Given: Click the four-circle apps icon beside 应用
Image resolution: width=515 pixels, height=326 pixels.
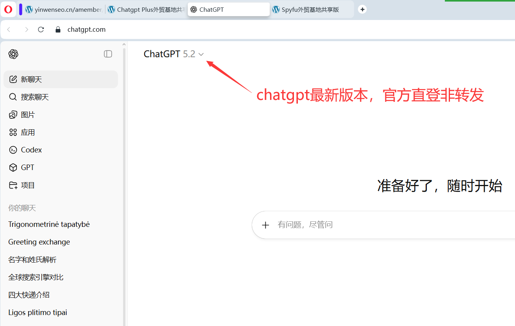Looking at the screenshot, I should coord(13,132).
